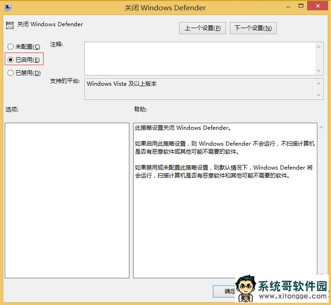Click the 选项: label

(x=12, y=109)
